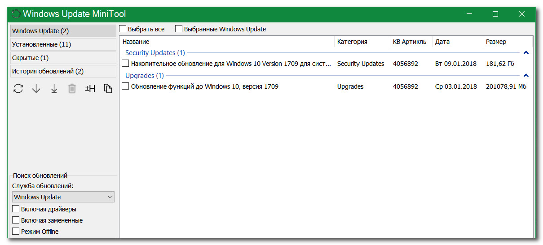The width and height of the screenshot is (543, 245).
Task: Open the Служба обновлений dropdown
Action: click(63, 197)
